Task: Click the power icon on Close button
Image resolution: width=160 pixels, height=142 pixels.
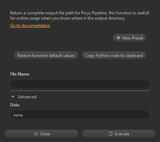Action: point(36,134)
